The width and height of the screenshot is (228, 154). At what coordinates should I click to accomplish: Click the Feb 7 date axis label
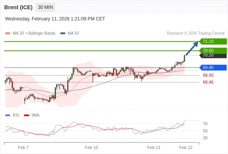(x=23, y=147)
